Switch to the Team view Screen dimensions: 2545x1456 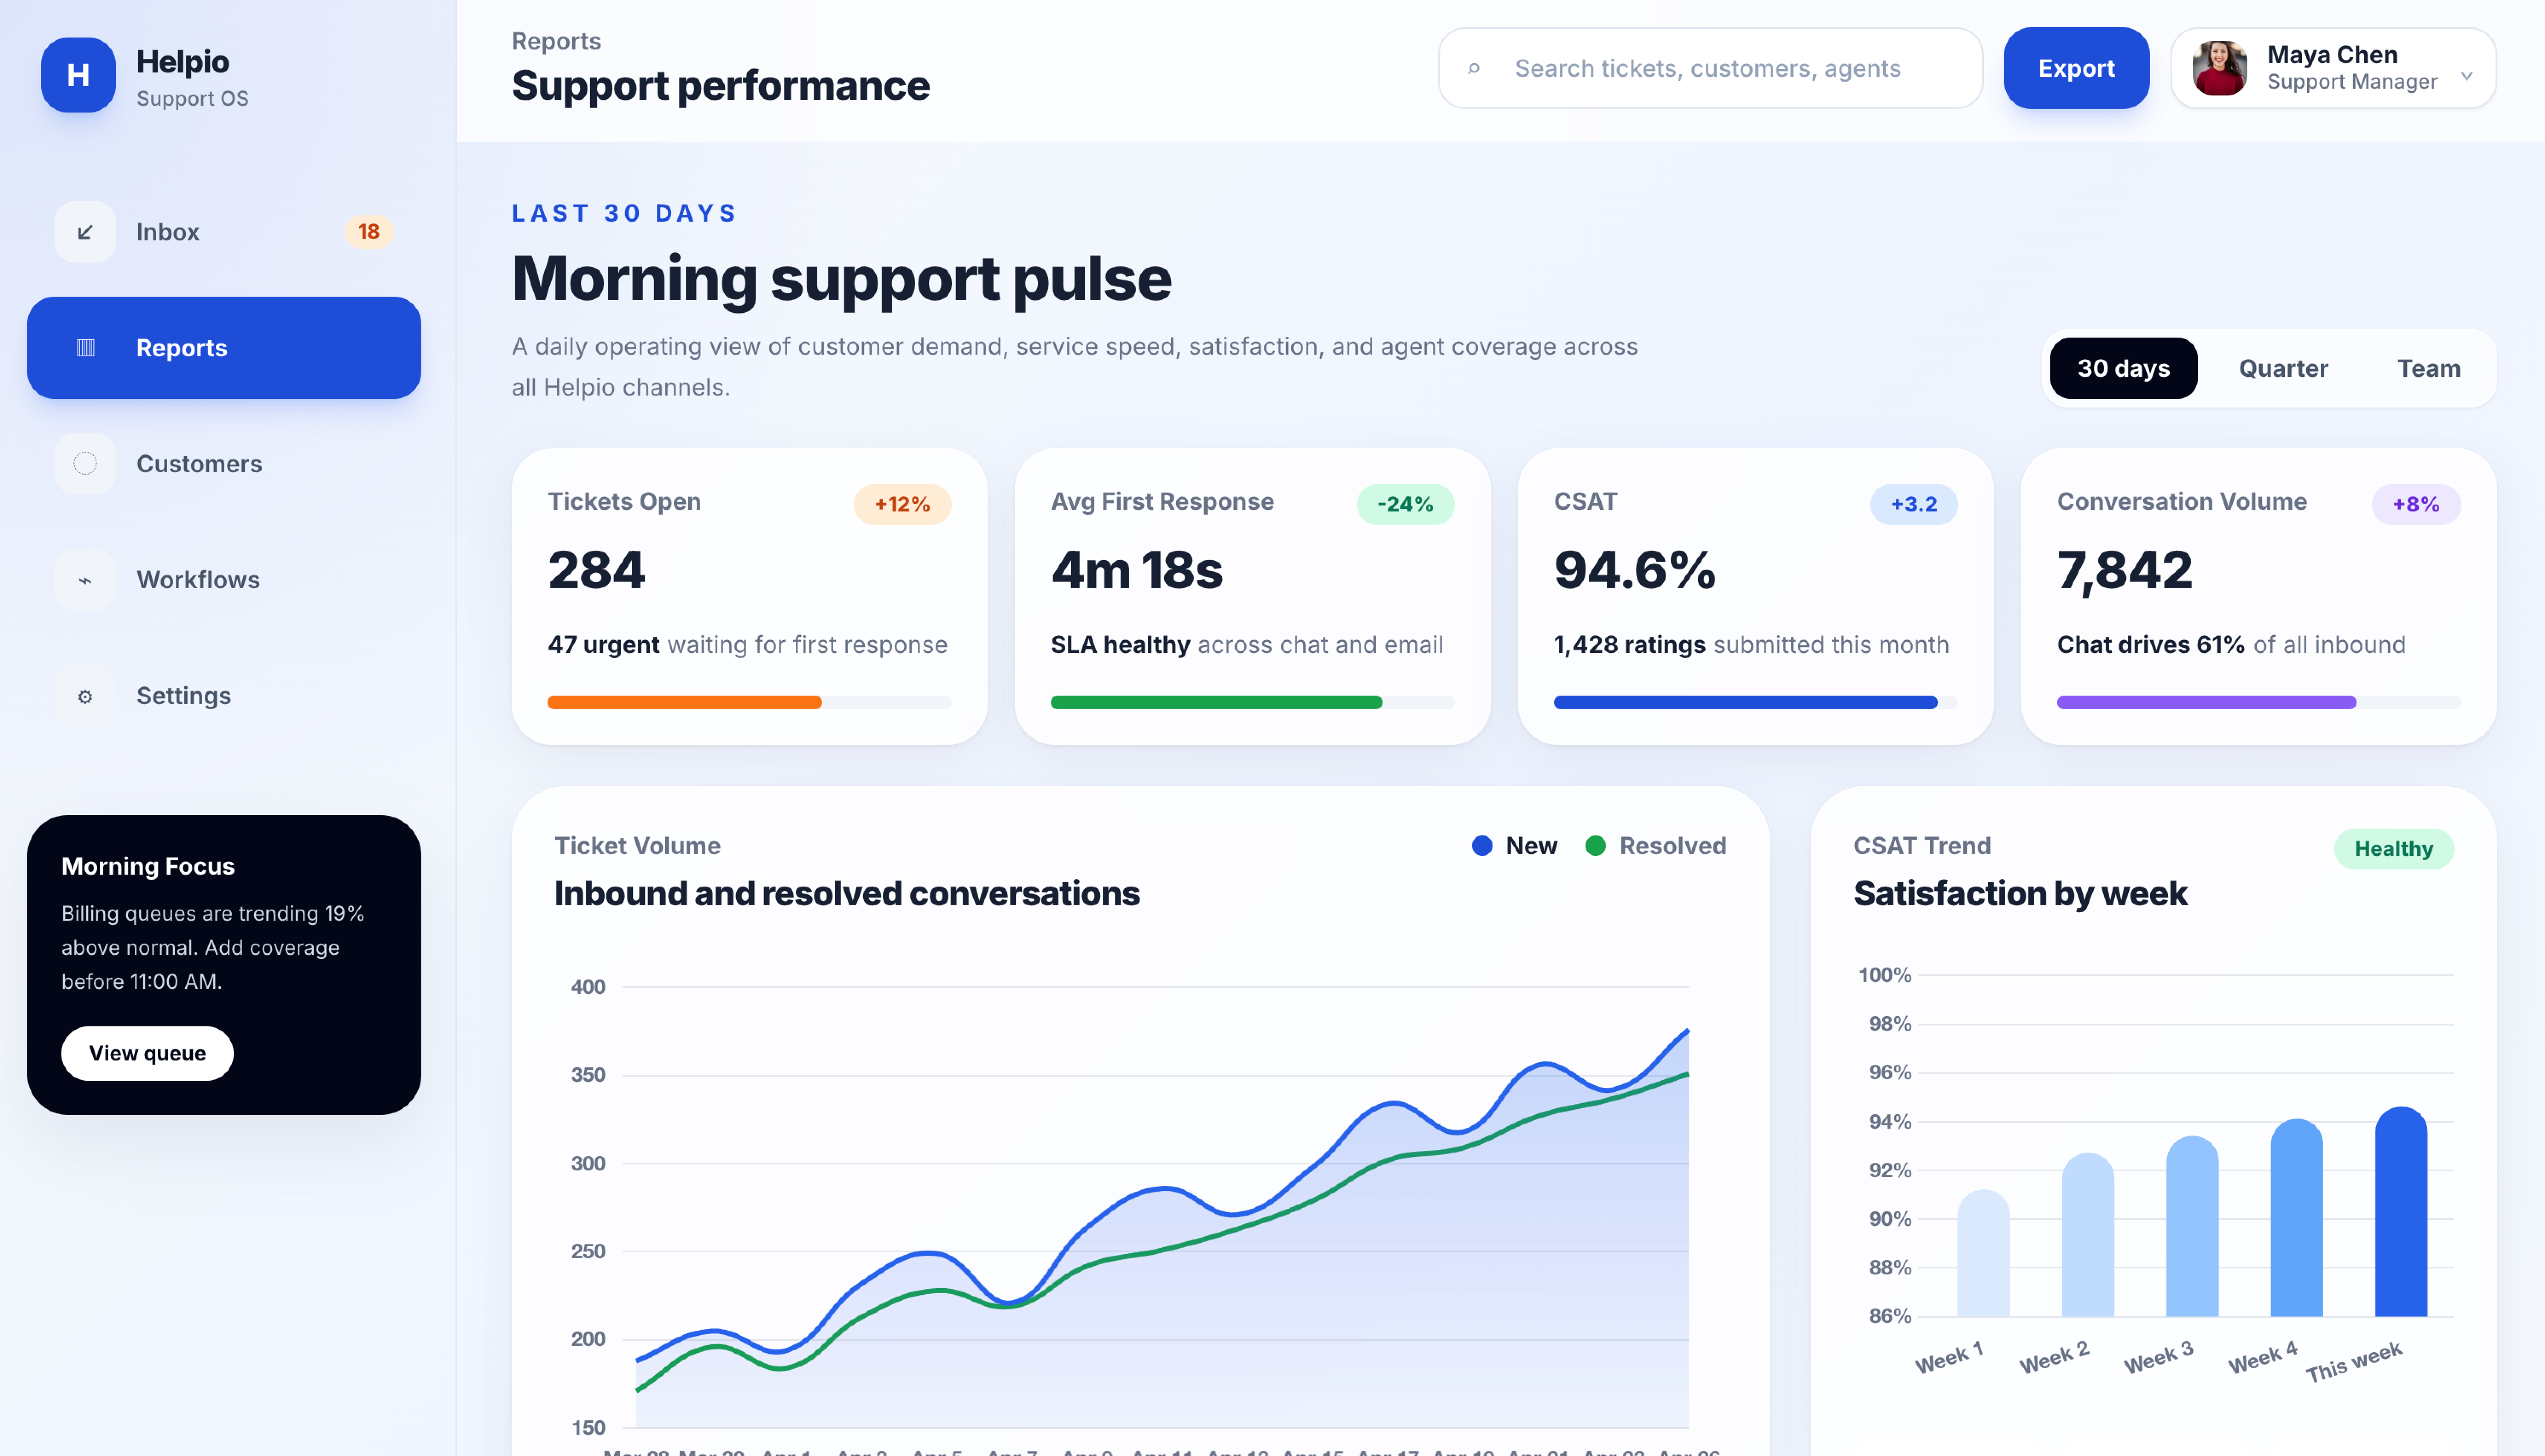(2428, 368)
